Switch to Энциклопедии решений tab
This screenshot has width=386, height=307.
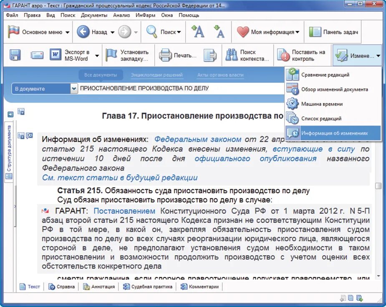157,75
